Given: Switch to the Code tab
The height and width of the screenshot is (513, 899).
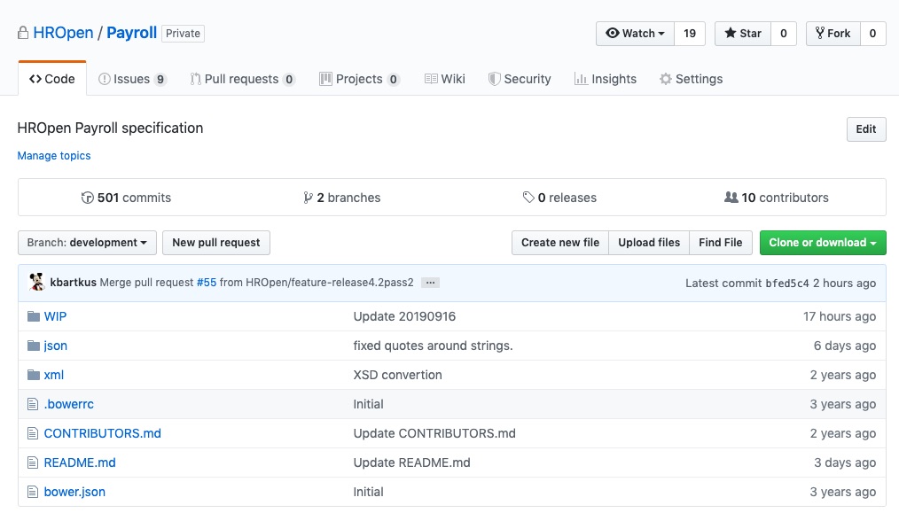Looking at the screenshot, I should click(x=52, y=79).
